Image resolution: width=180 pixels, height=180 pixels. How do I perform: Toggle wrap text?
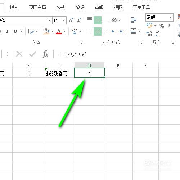coord(134,20)
